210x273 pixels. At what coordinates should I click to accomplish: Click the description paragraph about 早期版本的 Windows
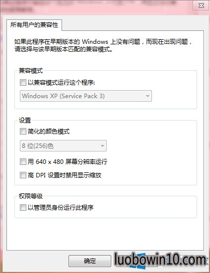pos(103,45)
